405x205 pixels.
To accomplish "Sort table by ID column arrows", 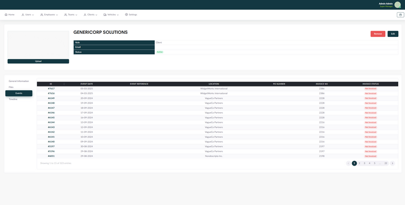I will pyautogui.click(x=64, y=84).
